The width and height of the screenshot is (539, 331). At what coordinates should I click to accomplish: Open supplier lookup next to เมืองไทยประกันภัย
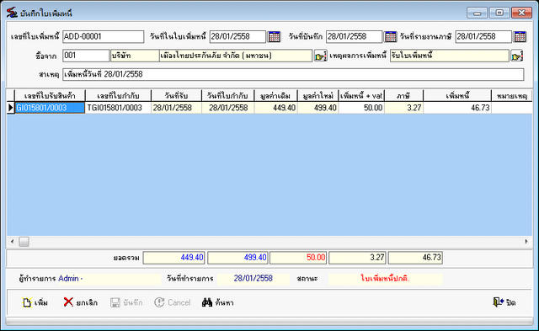(x=320, y=56)
